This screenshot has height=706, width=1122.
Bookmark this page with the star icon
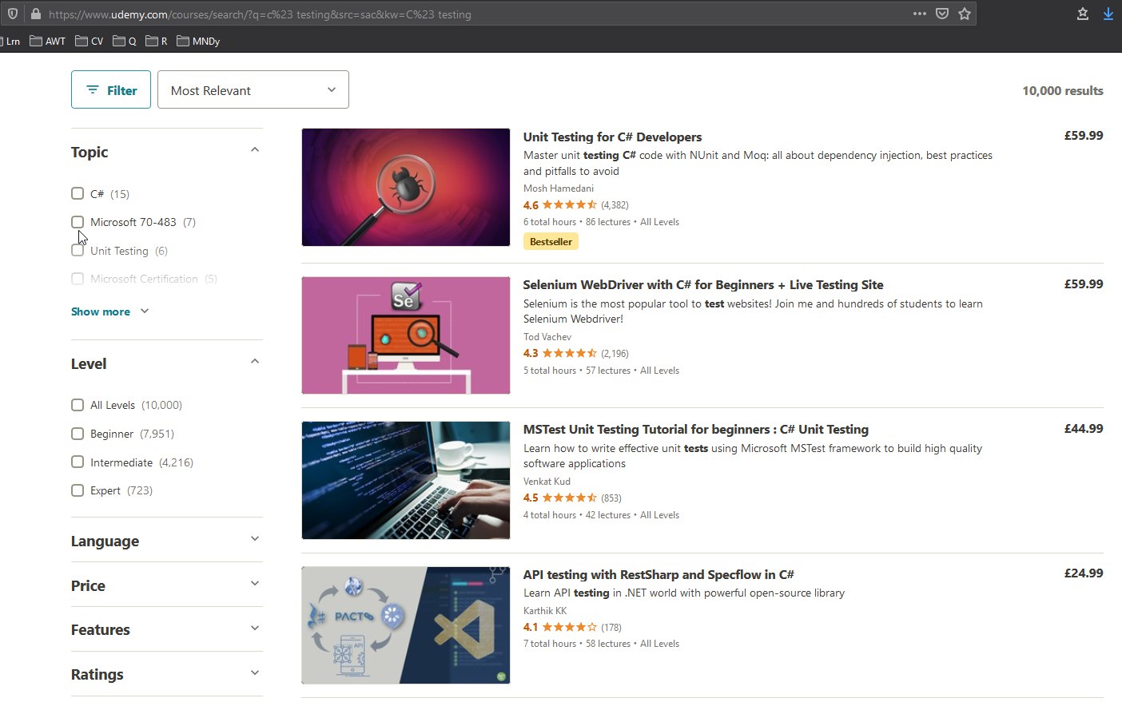tap(965, 14)
